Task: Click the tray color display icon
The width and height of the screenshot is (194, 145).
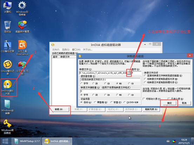Action: (x=174, y=141)
